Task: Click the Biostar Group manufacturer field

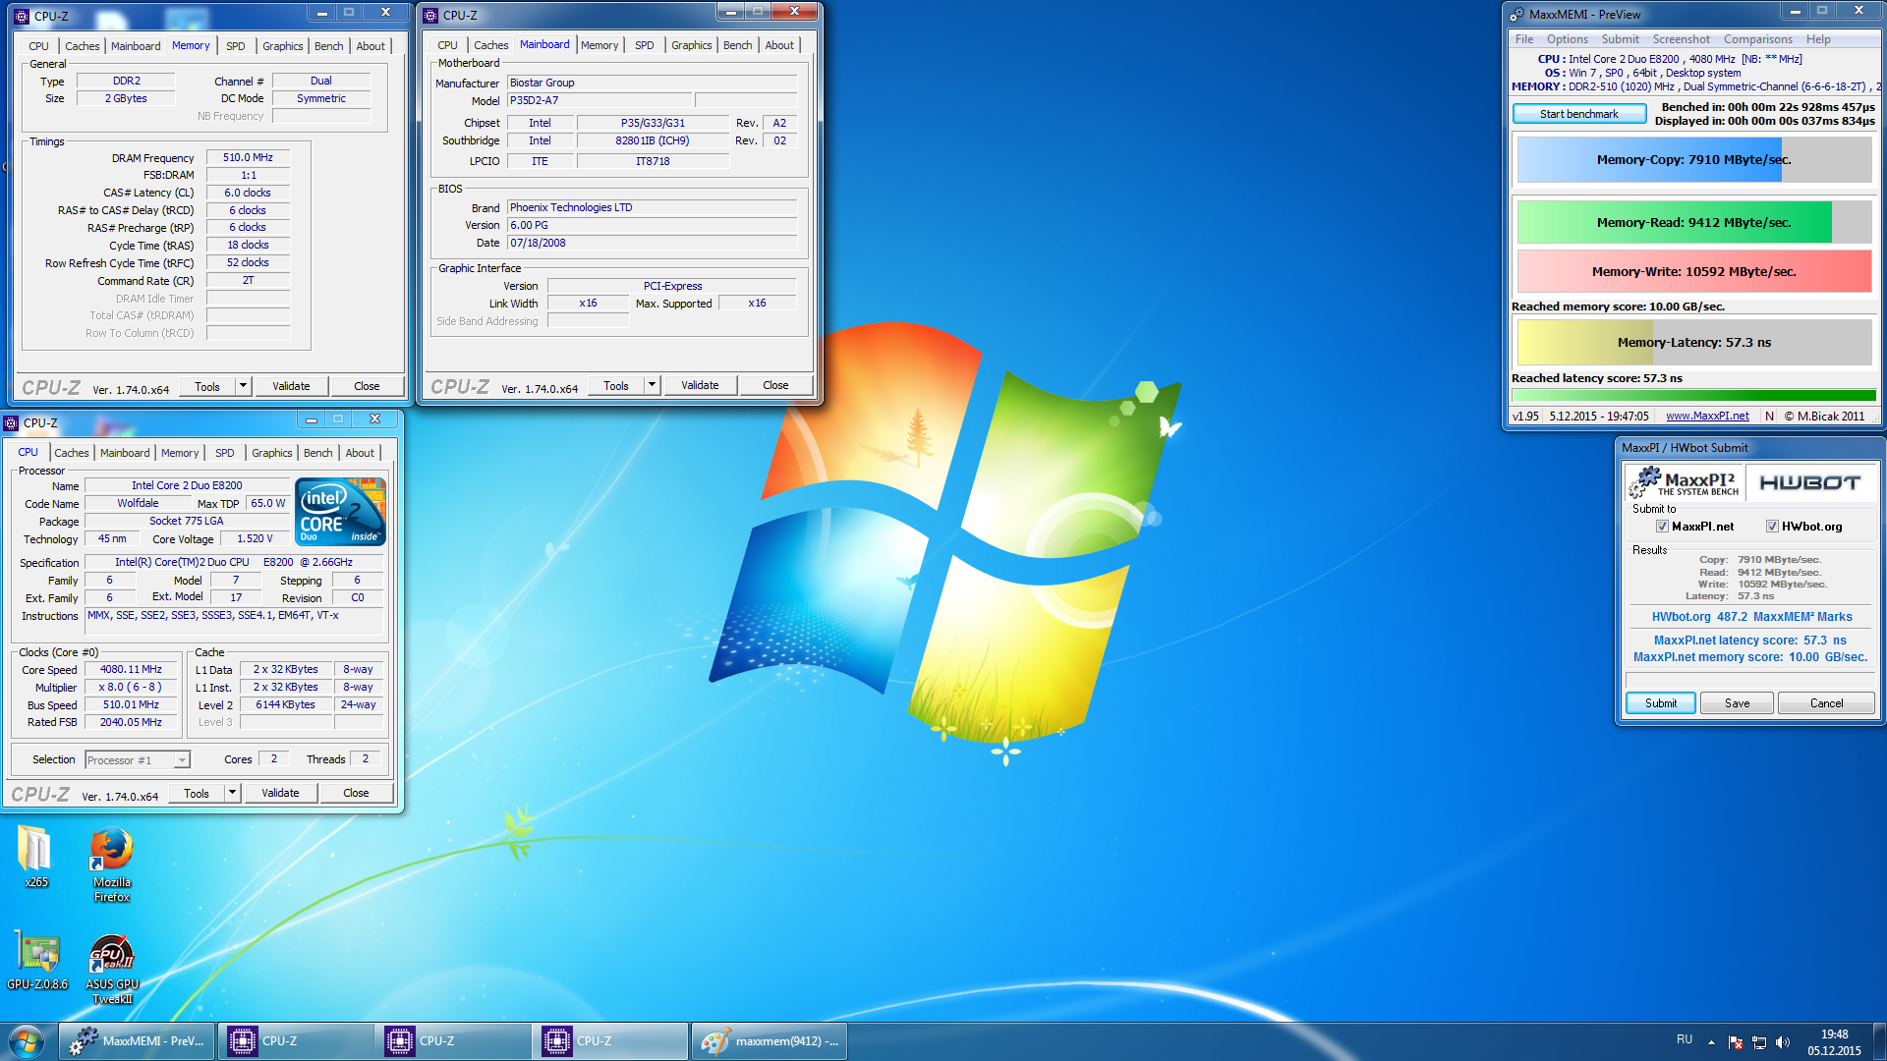Action: point(652,83)
